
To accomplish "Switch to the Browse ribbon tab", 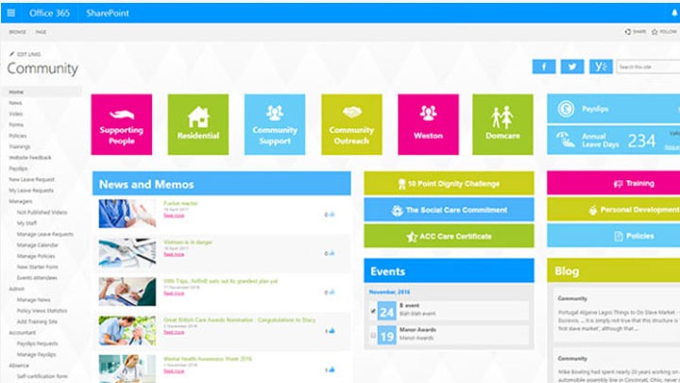I will coord(17,32).
